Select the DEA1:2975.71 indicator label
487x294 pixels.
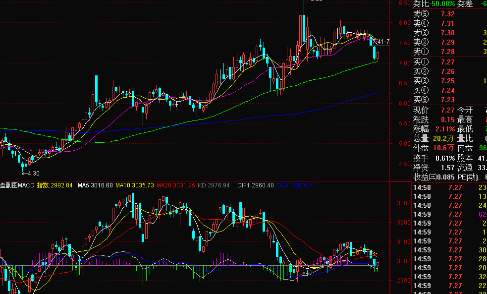coord(296,185)
